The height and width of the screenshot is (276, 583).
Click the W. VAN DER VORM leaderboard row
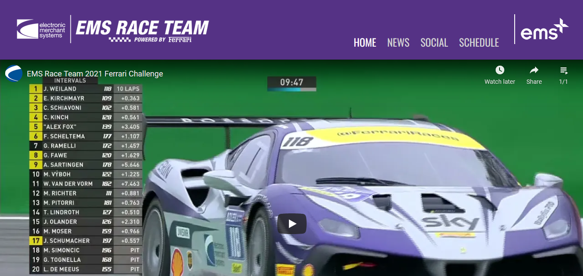coord(86,184)
